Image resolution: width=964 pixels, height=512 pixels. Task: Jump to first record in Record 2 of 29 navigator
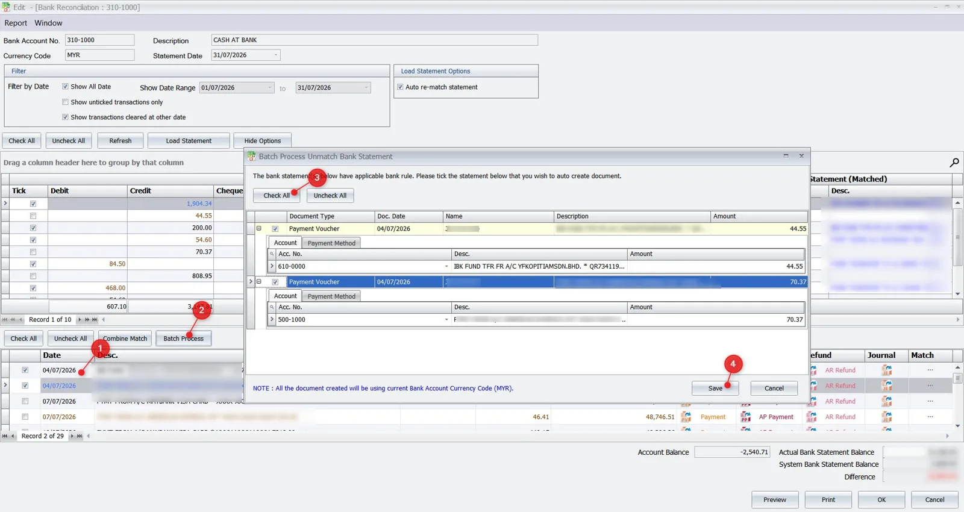point(5,436)
